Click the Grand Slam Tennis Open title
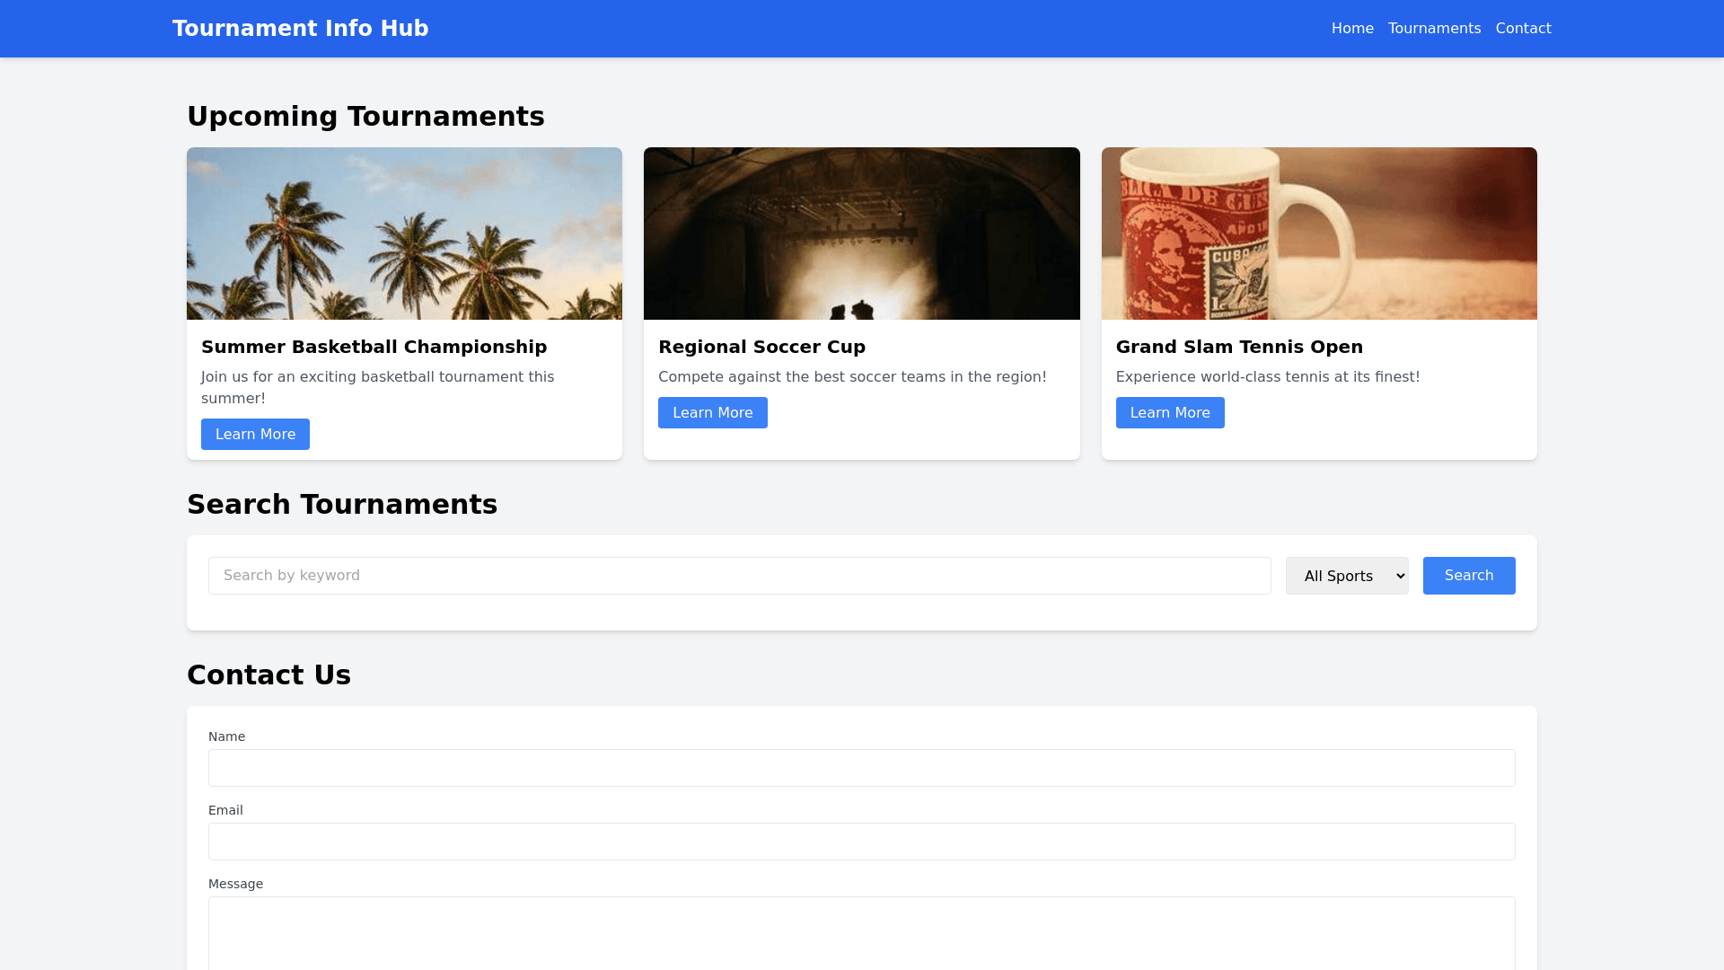1724x970 pixels. coord(1238,347)
